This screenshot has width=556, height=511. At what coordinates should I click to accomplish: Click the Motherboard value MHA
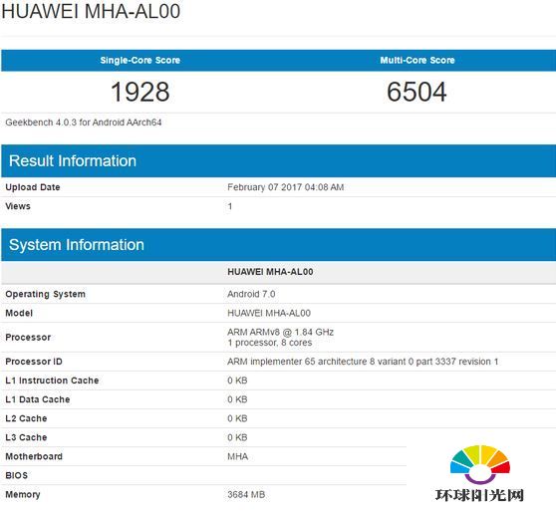click(x=237, y=456)
